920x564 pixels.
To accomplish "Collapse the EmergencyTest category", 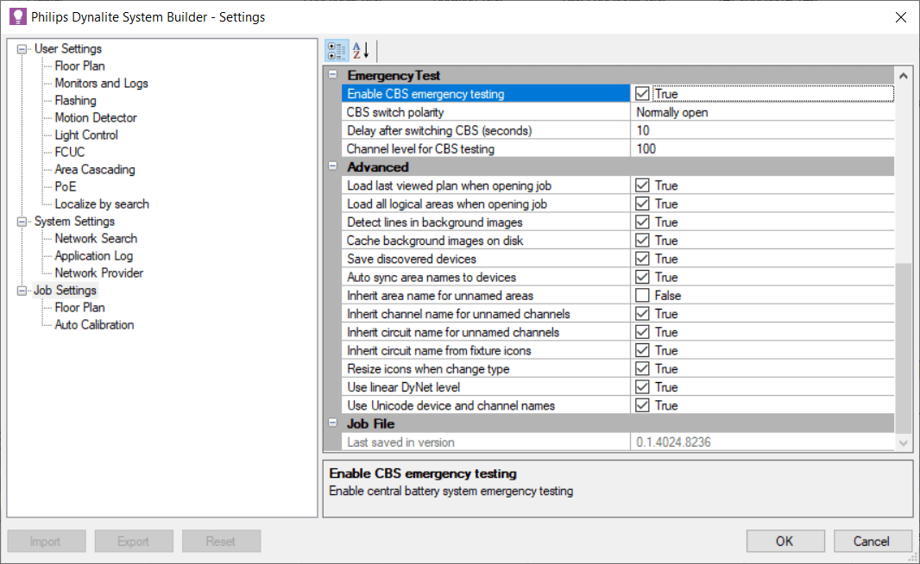I will coord(332,75).
